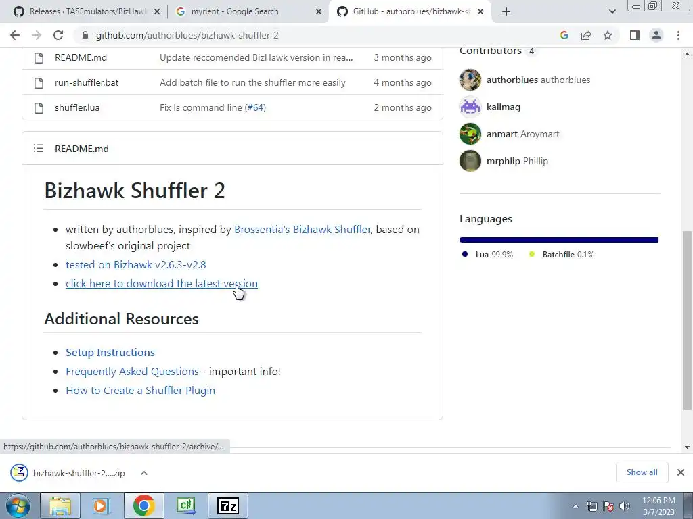Reload the GitHub page
Viewport: 693px width, 519px height.
pyautogui.click(x=58, y=35)
